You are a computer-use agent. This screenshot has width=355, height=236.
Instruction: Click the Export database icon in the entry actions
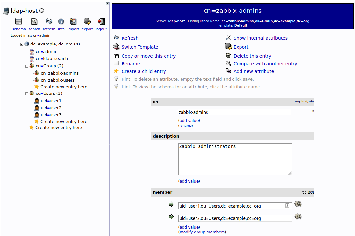(x=228, y=46)
